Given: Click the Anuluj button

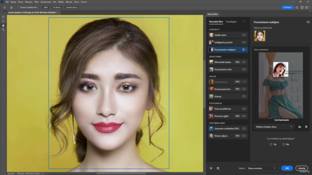Looking at the screenshot, I should (x=302, y=168).
